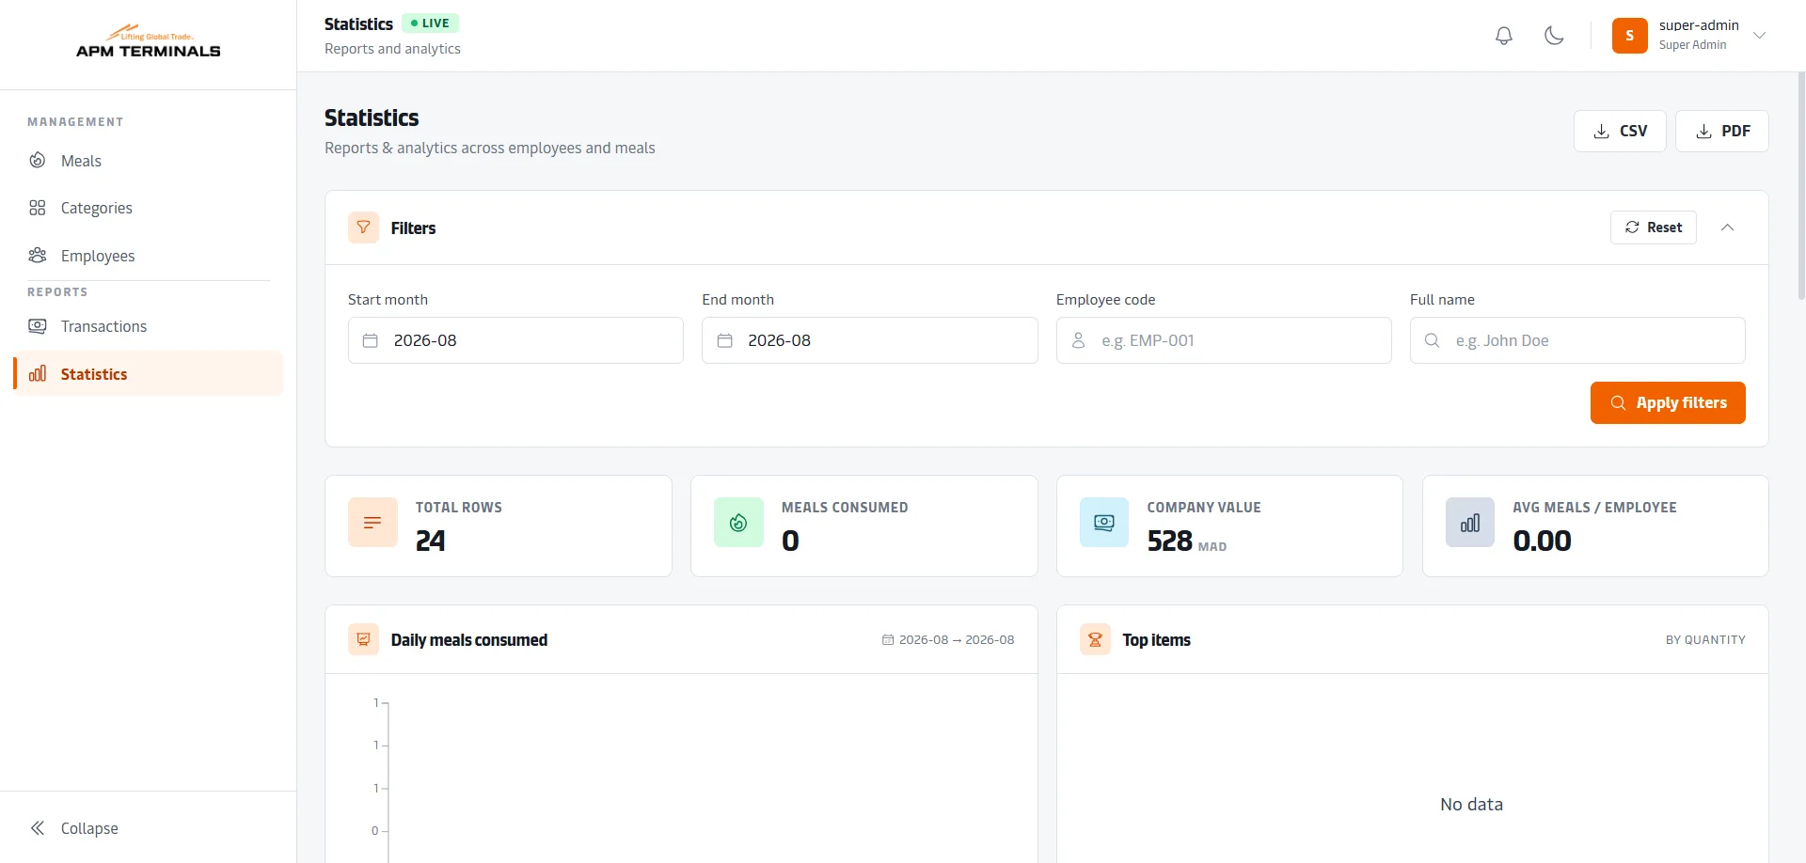Click the Meals icon in the sidebar
This screenshot has height=863, width=1806.
38,160
